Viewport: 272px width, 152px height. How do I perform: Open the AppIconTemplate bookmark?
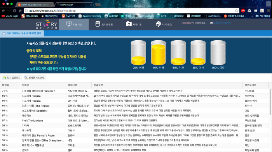click(x=90, y=16)
